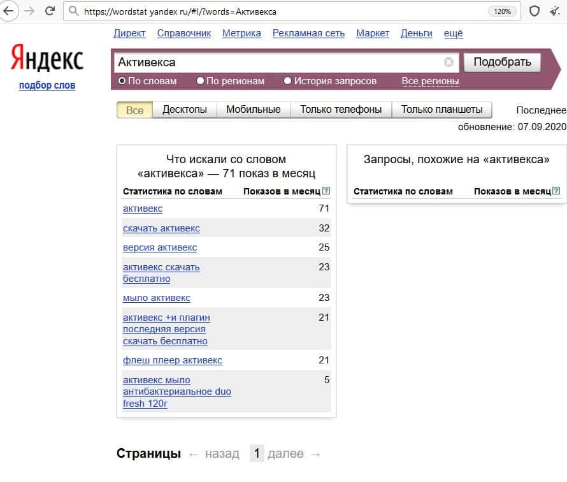This screenshot has height=482, width=567.
Task: Click the Подобрать button
Action: tap(502, 62)
